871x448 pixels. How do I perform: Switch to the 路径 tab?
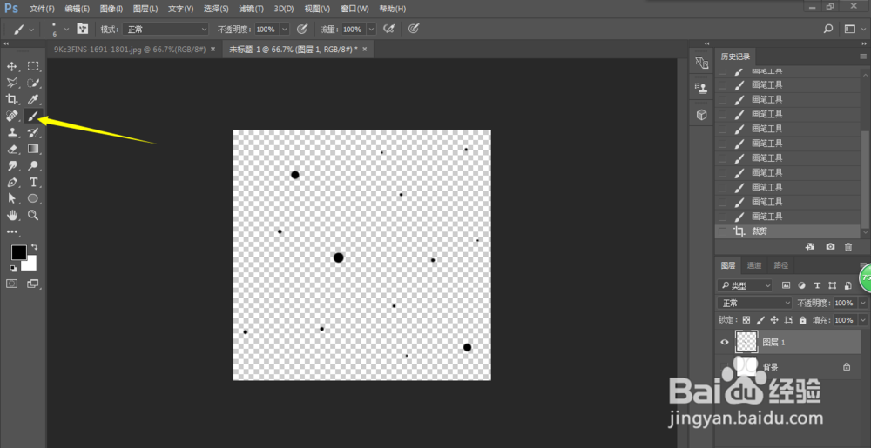(781, 265)
